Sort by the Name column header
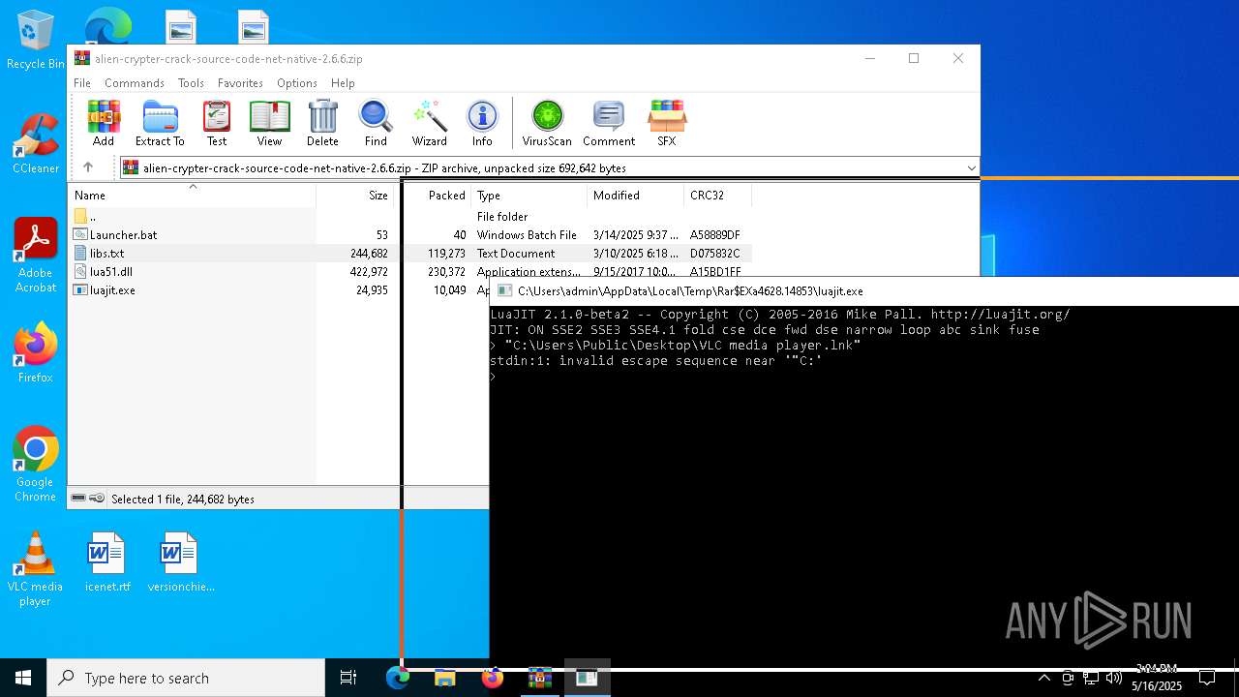Image resolution: width=1239 pixels, height=697 pixels. (192, 196)
